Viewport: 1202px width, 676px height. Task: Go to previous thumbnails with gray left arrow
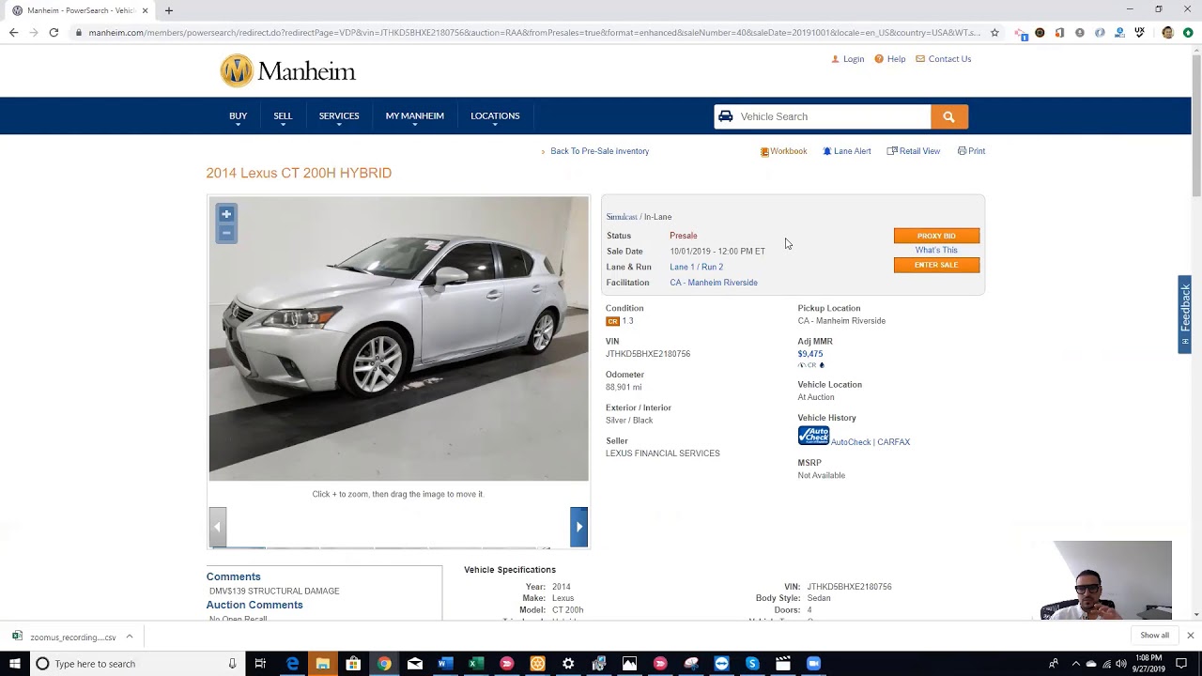pos(218,527)
